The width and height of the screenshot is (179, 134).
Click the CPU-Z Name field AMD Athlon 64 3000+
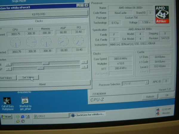point(130,8)
